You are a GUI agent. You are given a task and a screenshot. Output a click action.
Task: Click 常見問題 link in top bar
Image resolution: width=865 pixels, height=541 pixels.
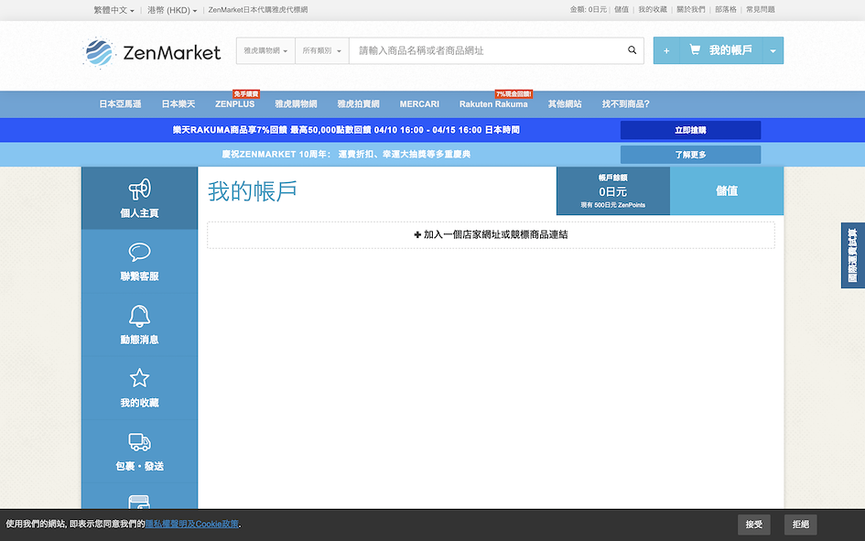761,9
